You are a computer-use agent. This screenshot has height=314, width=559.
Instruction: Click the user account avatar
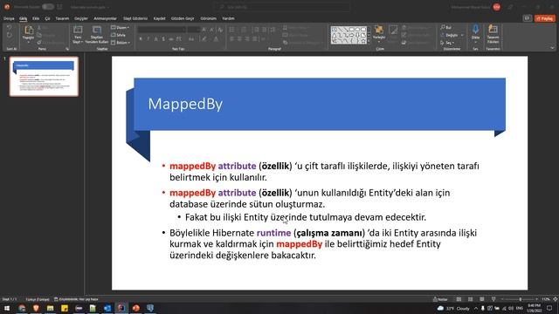click(496, 7)
